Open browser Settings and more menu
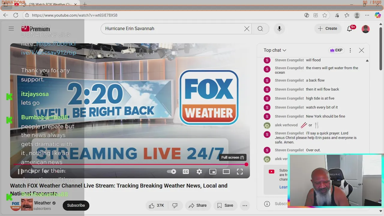The image size is (384, 216). pos(367,15)
